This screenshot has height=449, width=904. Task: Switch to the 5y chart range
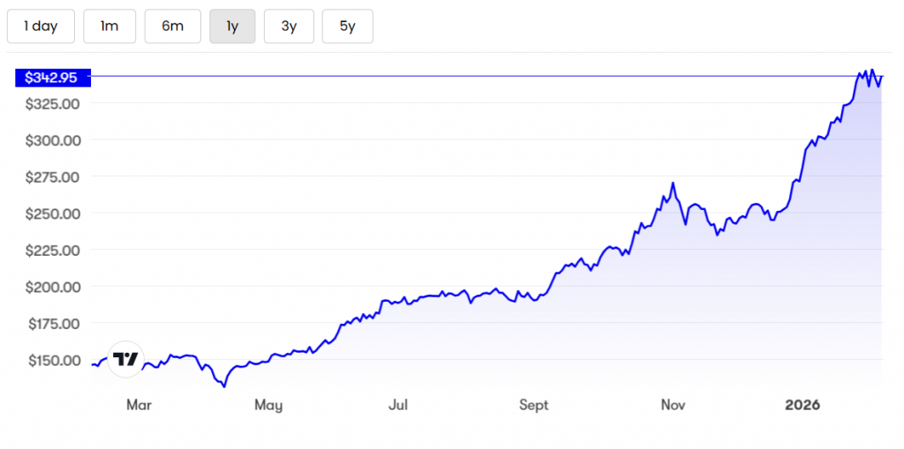pos(347,26)
